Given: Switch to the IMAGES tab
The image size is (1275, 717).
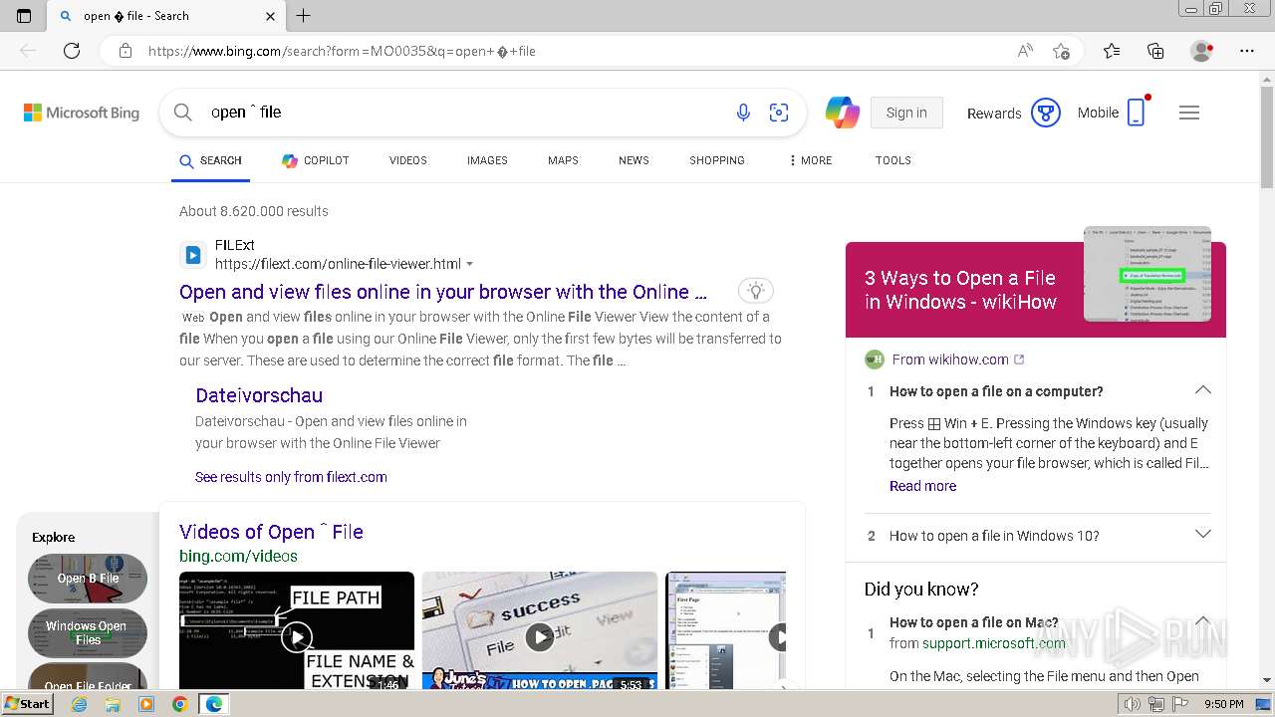Looking at the screenshot, I should [x=487, y=160].
